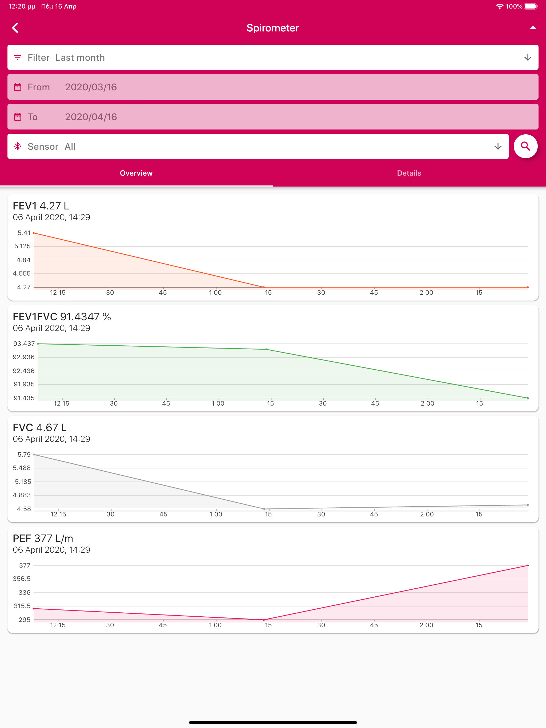Image resolution: width=546 pixels, height=728 pixels.
Task: Click the Bluetooth icon in the Sensor row
Action: click(x=18, y=147)
